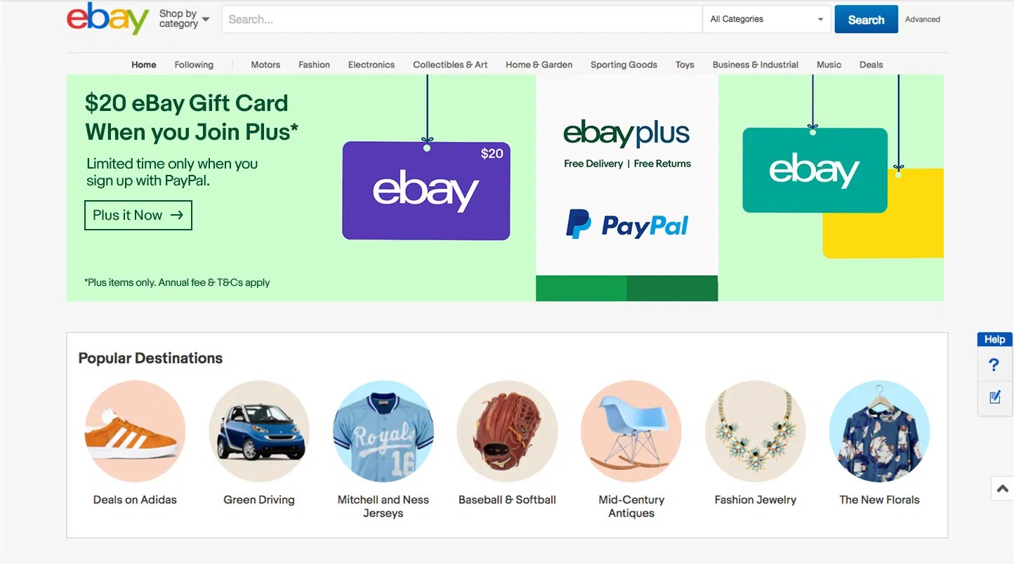This screenshot has width=1014, height=564.
Task: Open the Help question mark icon
Action: point(994,365)
